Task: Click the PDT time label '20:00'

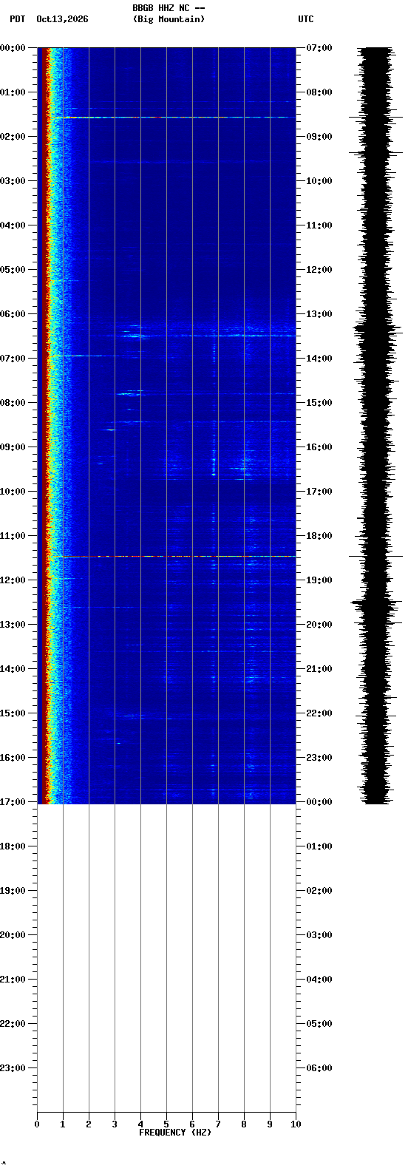Action: tap(14, 935)
